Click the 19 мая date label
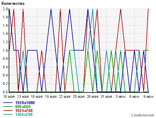The width and height of the screenshot is (156, 118). pyautogui.click(x=51, y=97)
